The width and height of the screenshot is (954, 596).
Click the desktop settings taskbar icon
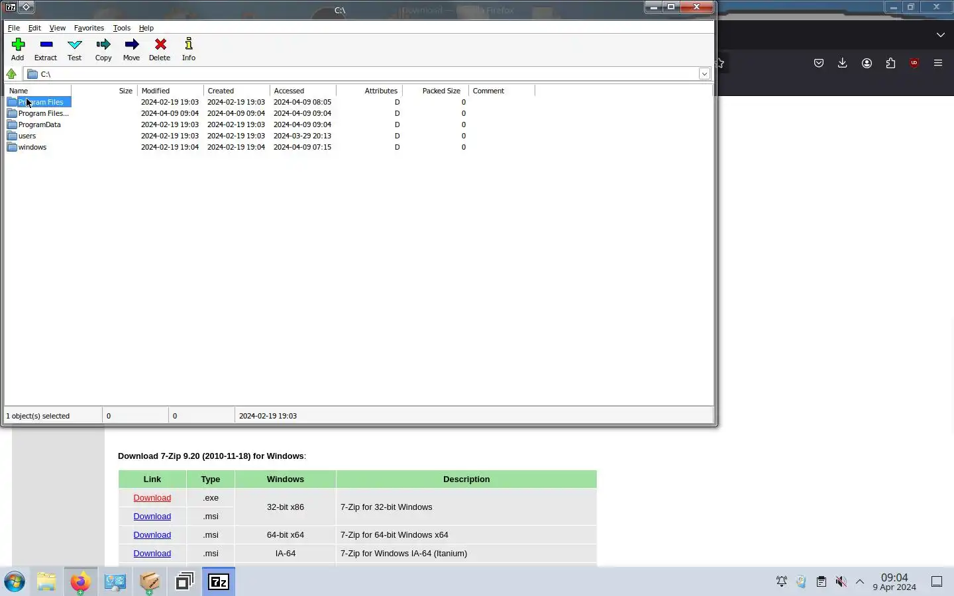pos(115,581)
